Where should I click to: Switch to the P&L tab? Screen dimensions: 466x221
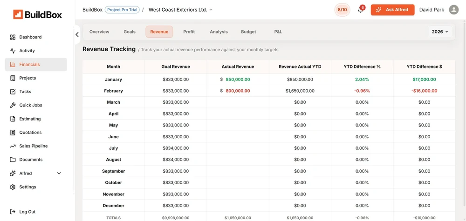coord(278,32)
